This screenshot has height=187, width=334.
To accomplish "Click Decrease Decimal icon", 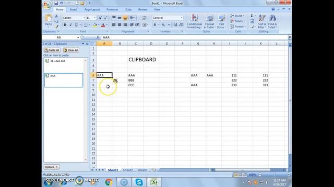I will pos(181,25).
